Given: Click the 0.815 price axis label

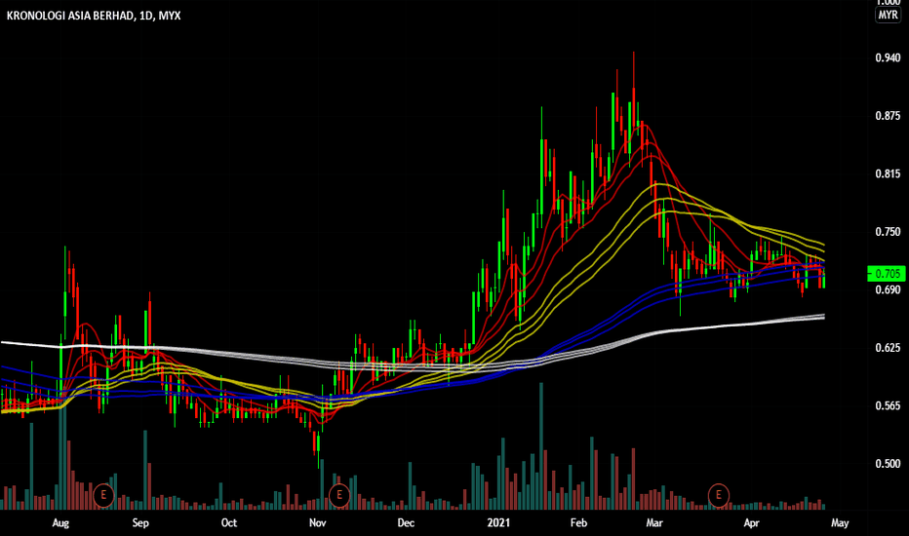Looking at the screenshot, I should 888,173.
